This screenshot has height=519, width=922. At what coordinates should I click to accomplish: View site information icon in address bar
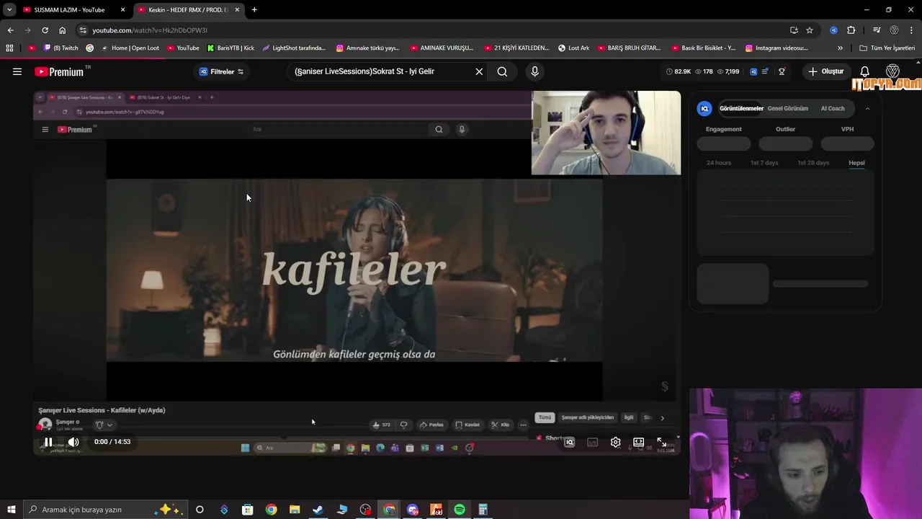tap(83, 30)
